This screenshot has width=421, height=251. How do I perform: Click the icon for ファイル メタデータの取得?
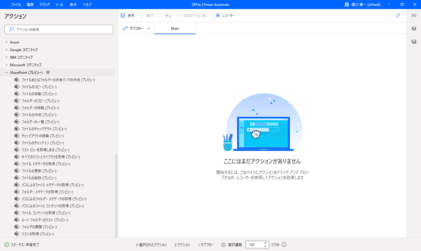(17, 164)
